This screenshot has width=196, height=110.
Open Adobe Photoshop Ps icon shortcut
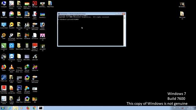(x=19, y=90)
